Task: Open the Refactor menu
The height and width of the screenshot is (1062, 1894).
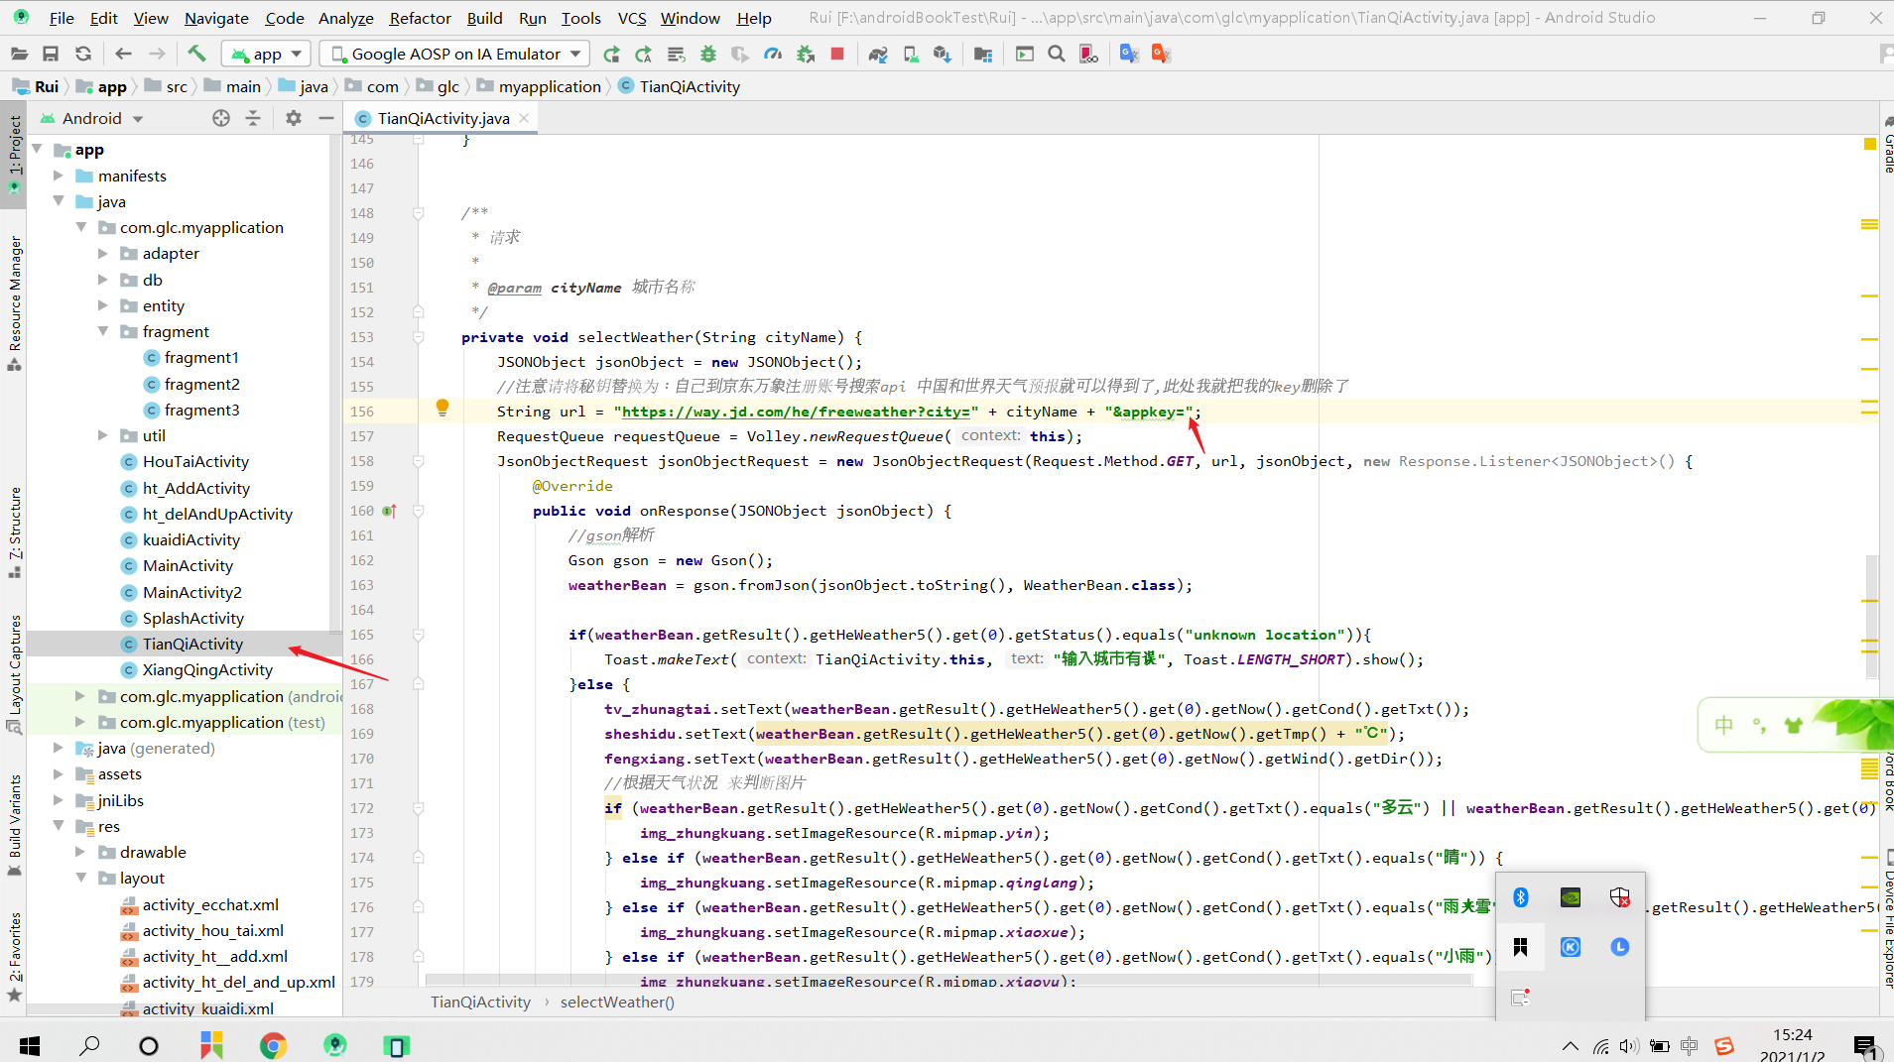Action: (x=420, y=18)
